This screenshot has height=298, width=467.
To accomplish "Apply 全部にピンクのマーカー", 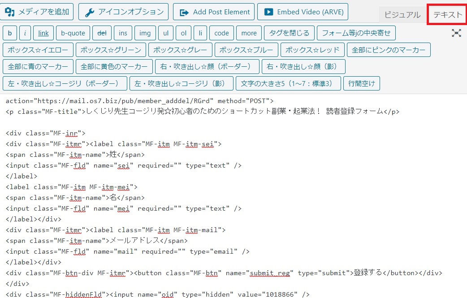I will (389, 50).
